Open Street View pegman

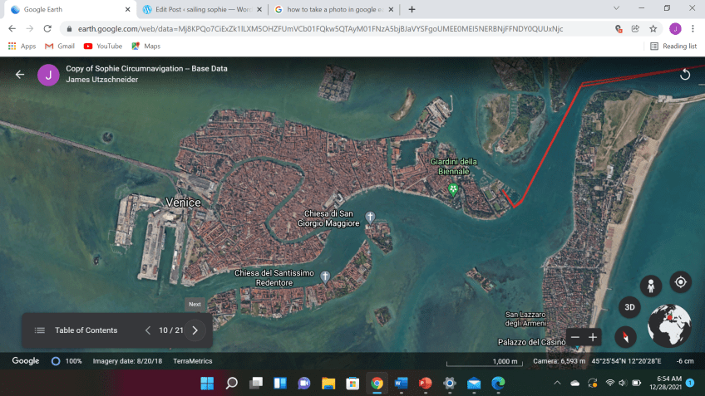[651, 285]
